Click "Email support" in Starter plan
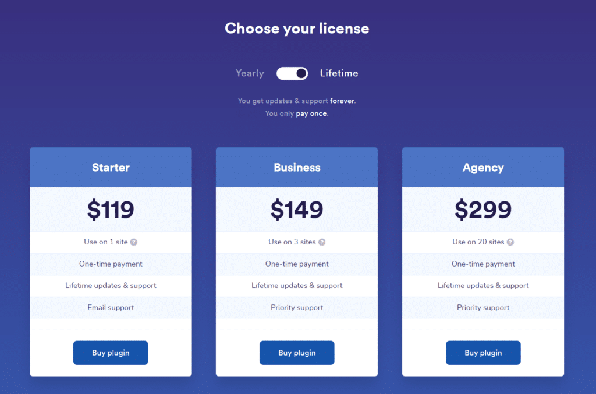This screenshot has height=394, width=596. 111,308
